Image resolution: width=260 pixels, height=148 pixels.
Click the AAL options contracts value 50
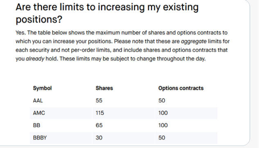(162, 101)
